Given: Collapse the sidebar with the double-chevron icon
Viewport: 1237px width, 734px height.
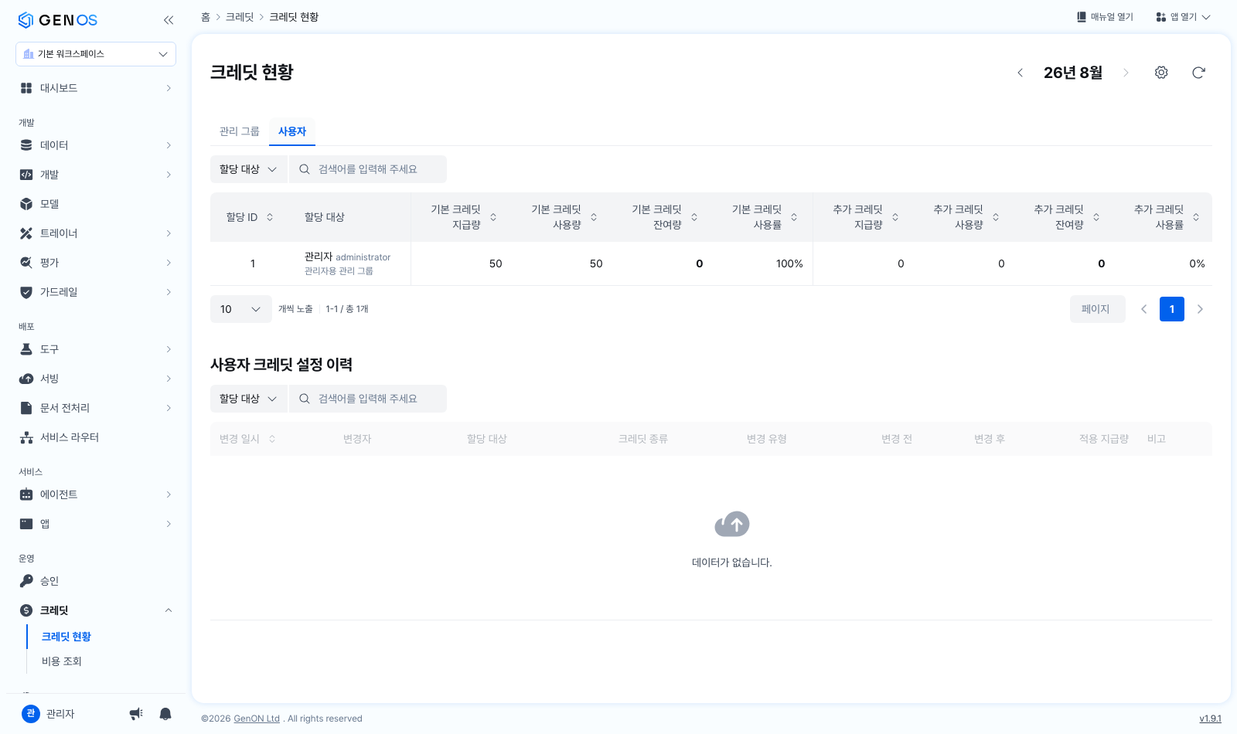Looking at the screenshot, I should pos(169,20).
